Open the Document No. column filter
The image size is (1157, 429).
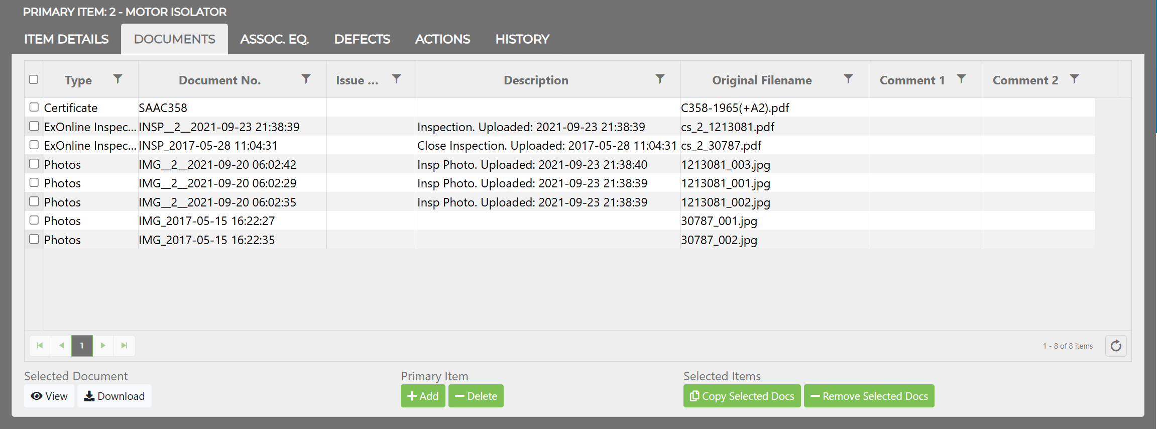click(306, 79)
